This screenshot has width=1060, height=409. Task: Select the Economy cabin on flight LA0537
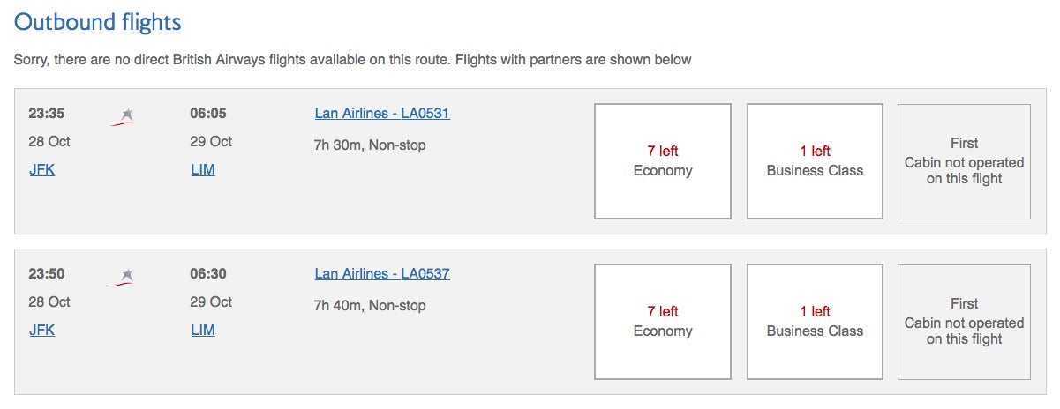pyautogui.click(x=663, y=322)
